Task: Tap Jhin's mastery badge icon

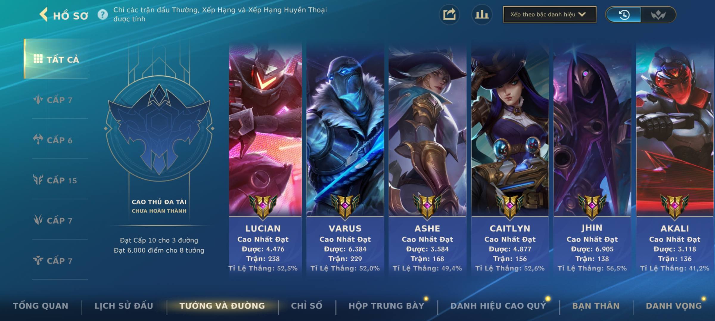Action: pyautogui.click(x=592, y=206)
